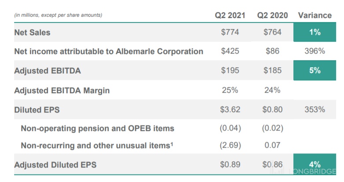Select the Net income attributable to Albemarle label

coord(109,51)
